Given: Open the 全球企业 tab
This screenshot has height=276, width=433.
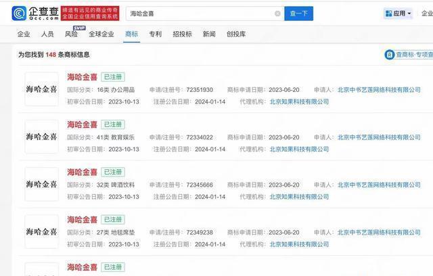Looking at the screenshot, I should pos(101,34).
